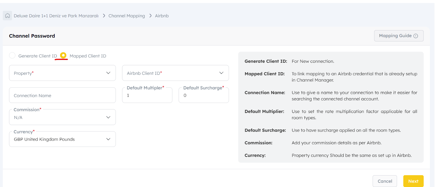The image size is (439, 187).
Task: Click 'Default Multiplier:' help label
Action: (264, 111)
